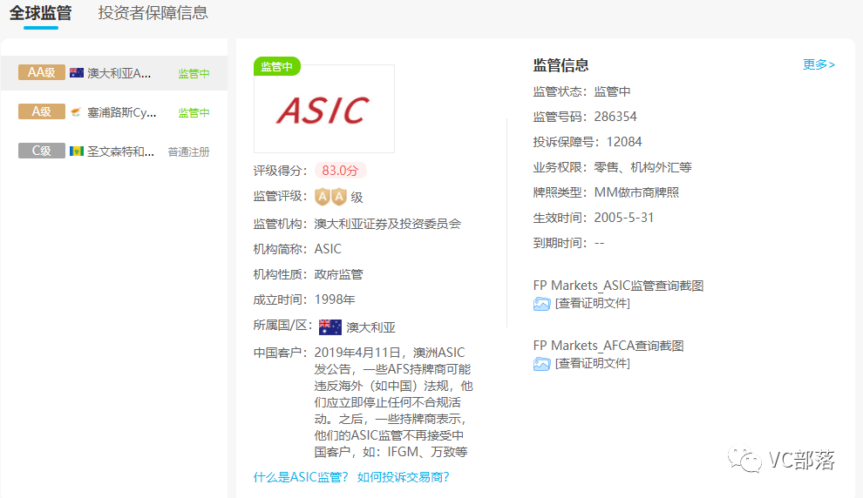863x498 pixels.
Task: Click the 机构简称 ASIC value
Action: (x=328, y=249)
